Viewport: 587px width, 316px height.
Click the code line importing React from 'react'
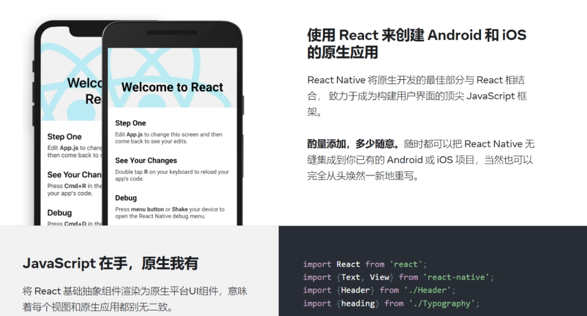[x=365, y=264]
